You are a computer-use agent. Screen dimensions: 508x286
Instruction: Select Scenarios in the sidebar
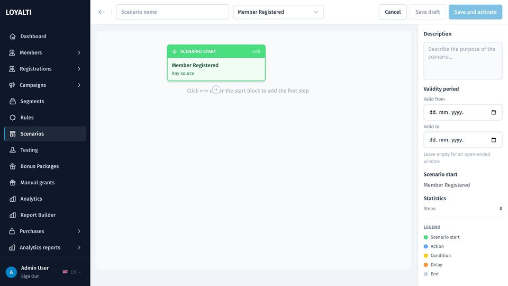click(x=45, y=133)
